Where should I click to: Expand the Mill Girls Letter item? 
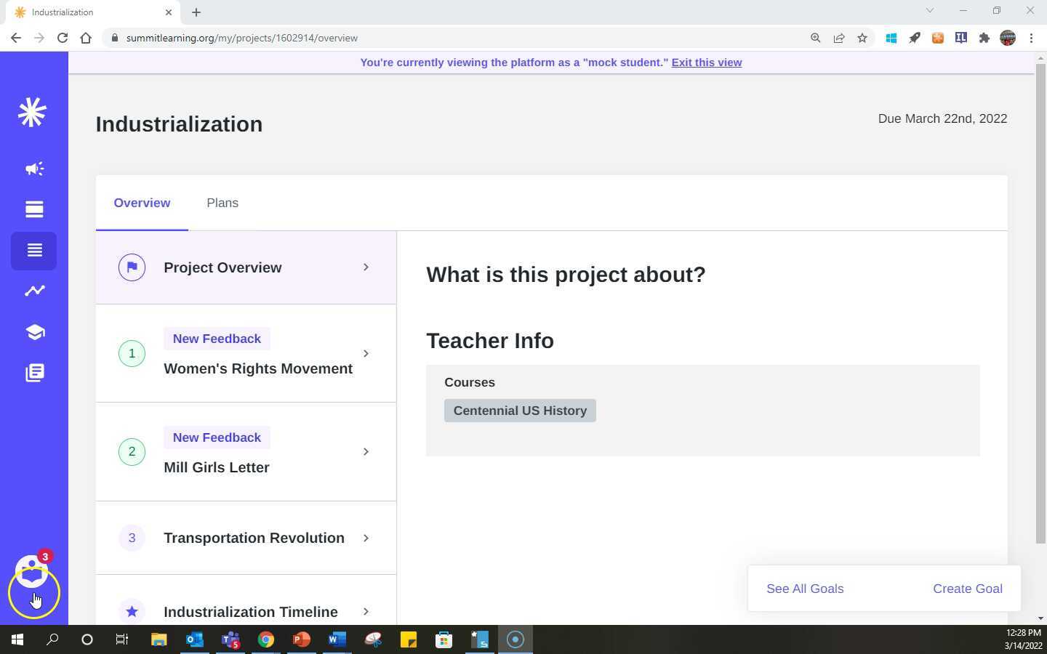(x=366, y=451)
